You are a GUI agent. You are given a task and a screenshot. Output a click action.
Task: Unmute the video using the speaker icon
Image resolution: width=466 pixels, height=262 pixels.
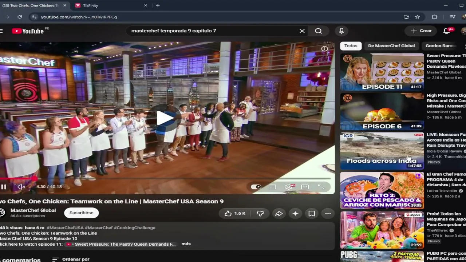pyautogui.click(x=21, y=187)
